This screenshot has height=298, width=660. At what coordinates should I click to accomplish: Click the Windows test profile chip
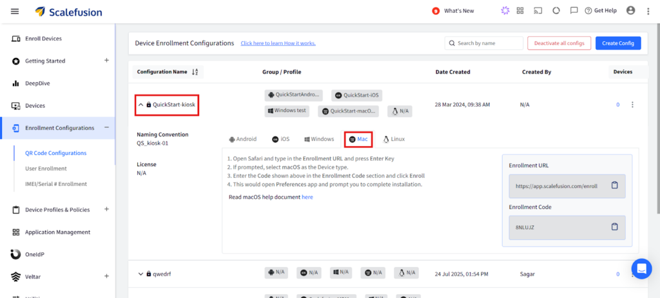point(287,111)
